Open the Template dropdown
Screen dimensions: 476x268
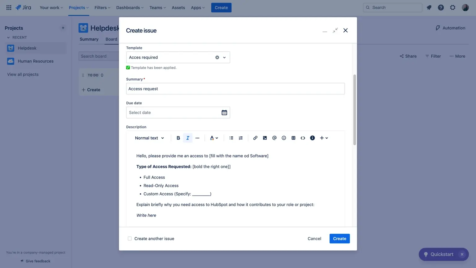pyautogui.click(x=224, y=57)
